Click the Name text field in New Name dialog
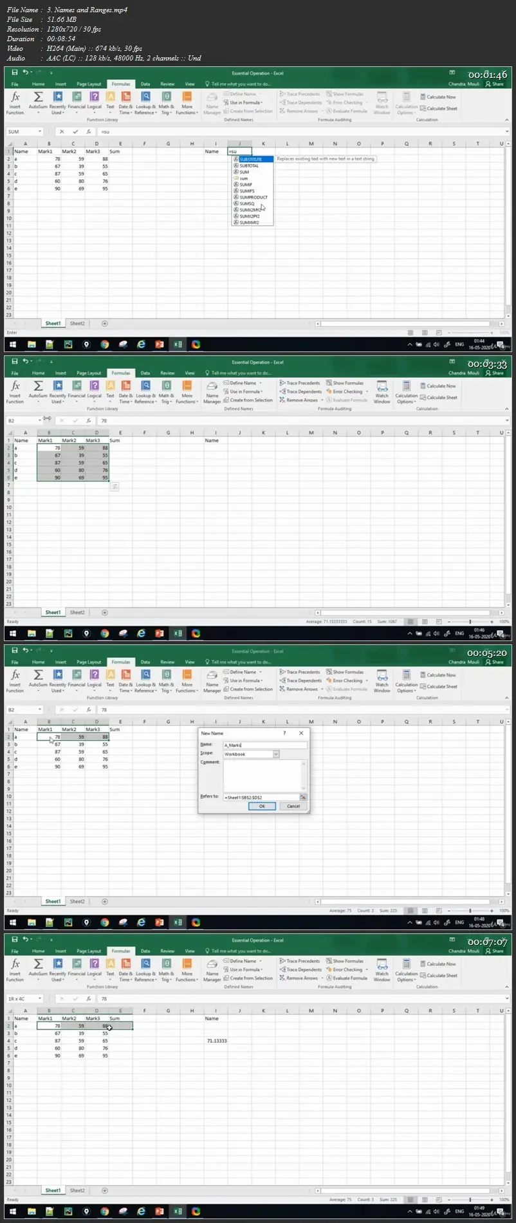Image resolution: width=516 pixels, height=1223 pixels. (x=265, y=745)
